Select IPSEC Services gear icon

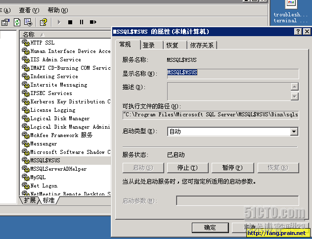26,93
